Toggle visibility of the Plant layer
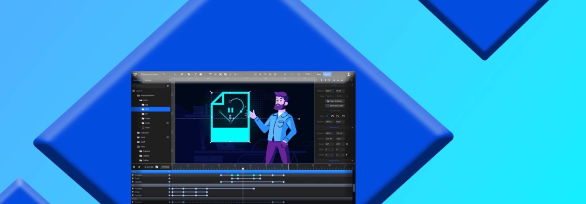 tap(168, 137)
